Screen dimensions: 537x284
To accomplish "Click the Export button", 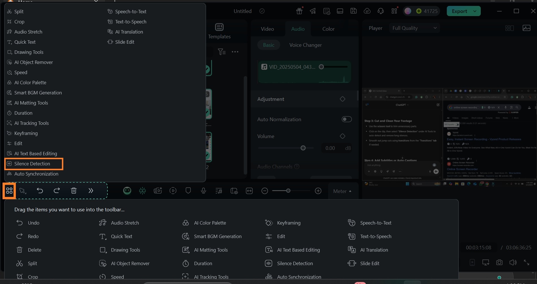I will (x=459, y=11).
